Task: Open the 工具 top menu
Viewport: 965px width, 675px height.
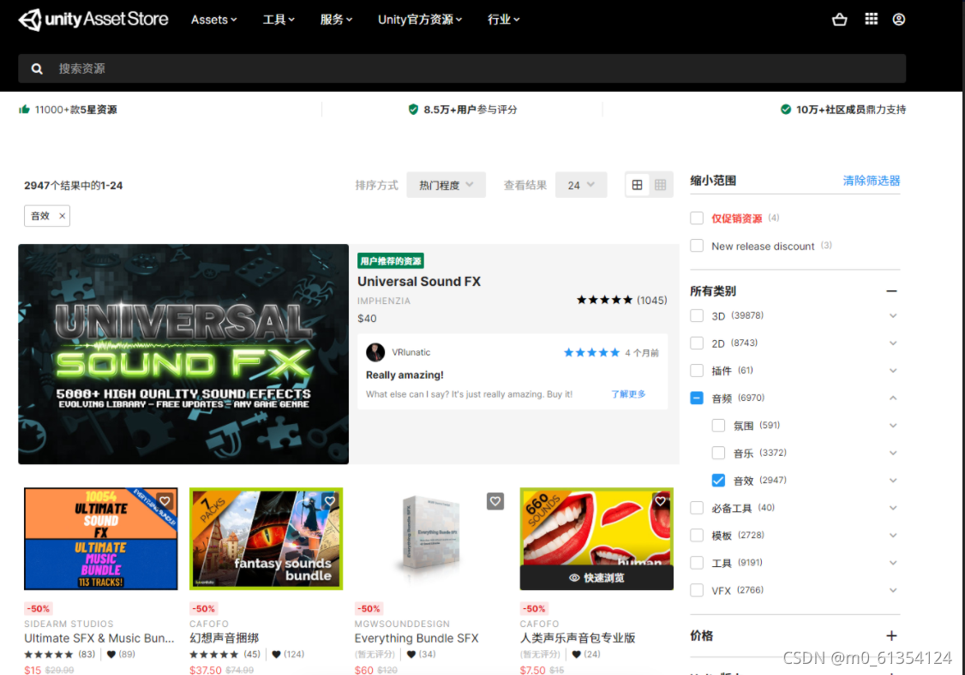Action: (279, 20)
